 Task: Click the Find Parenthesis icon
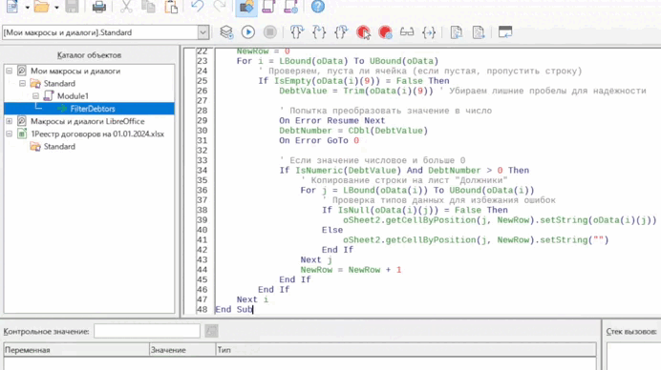point(429,32)
